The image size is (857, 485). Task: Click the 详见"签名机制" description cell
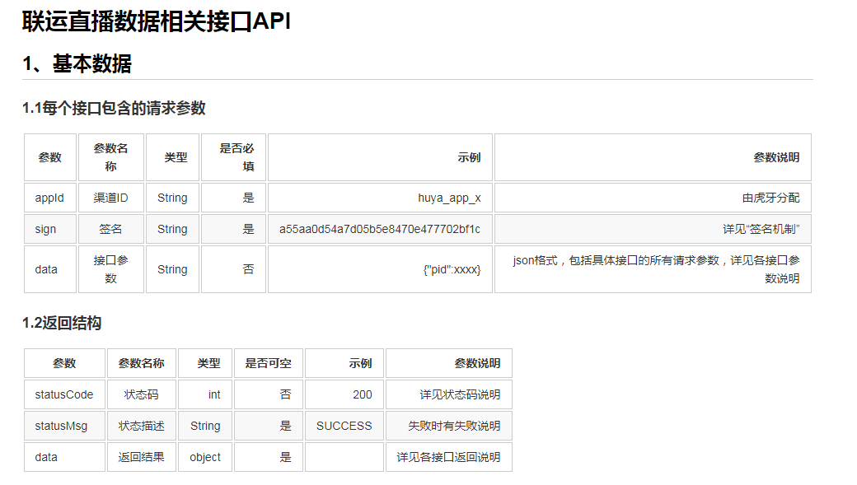coord(653,229)
